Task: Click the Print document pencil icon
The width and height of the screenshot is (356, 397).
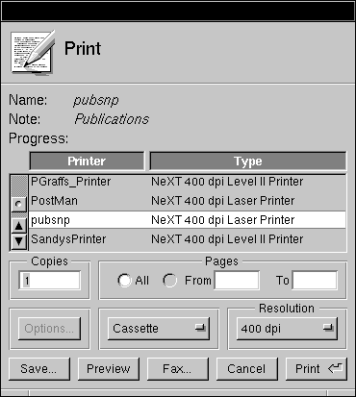Action: [x=33, y=53]
